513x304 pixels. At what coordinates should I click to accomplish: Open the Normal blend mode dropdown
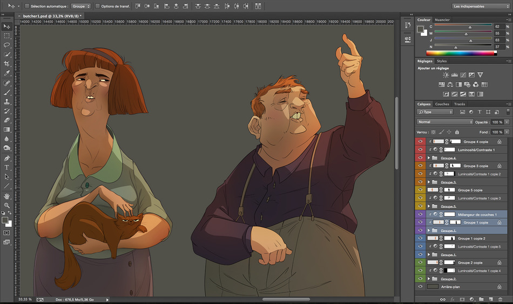click(444, 122)
